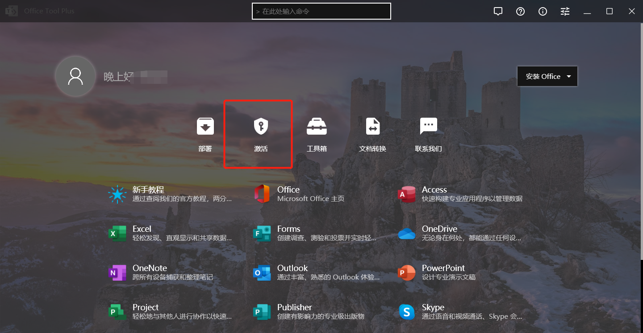Launch the PowerPoint icon
This screenshot has width=643, height=333.
[x=407, y=273]
